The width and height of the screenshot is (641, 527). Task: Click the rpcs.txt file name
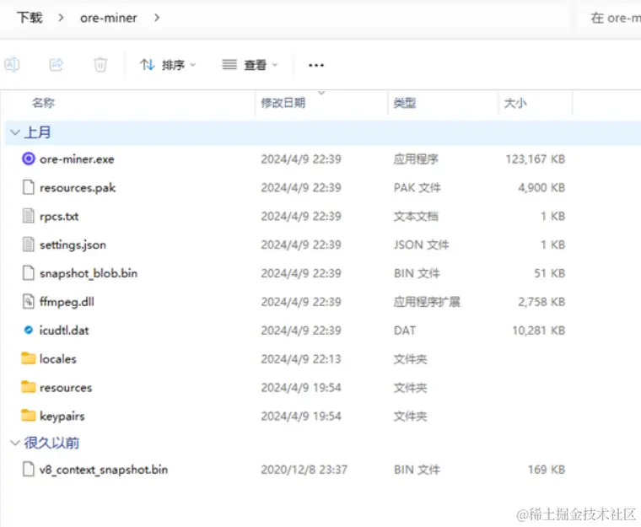pos(59,217)
